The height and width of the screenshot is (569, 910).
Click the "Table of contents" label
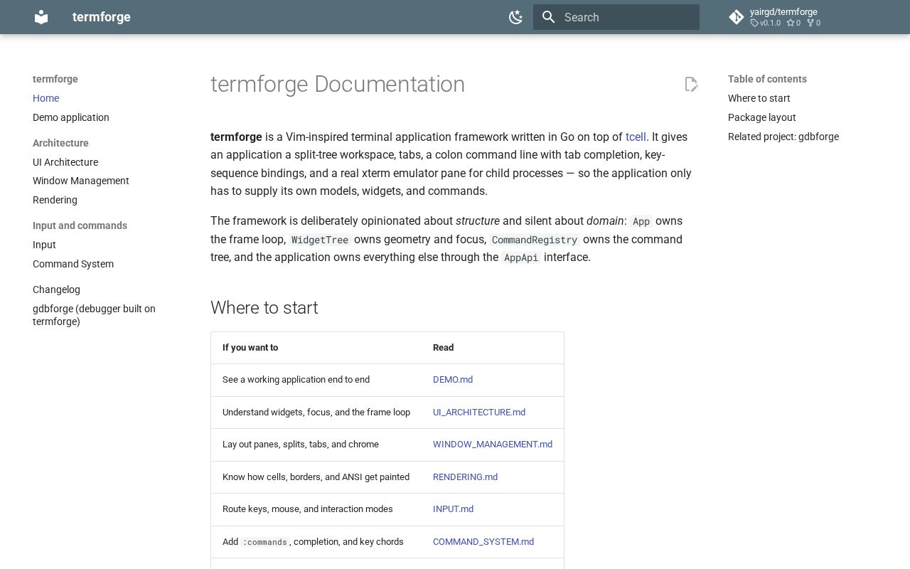coord(767,79)
